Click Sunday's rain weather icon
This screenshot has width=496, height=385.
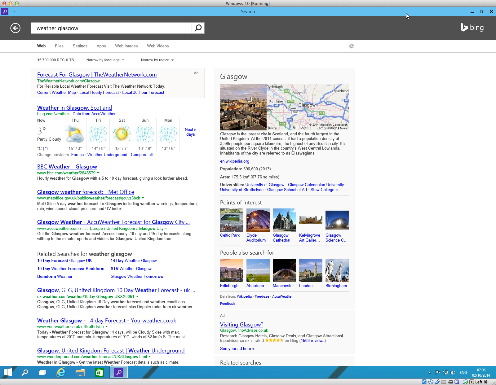145,134
